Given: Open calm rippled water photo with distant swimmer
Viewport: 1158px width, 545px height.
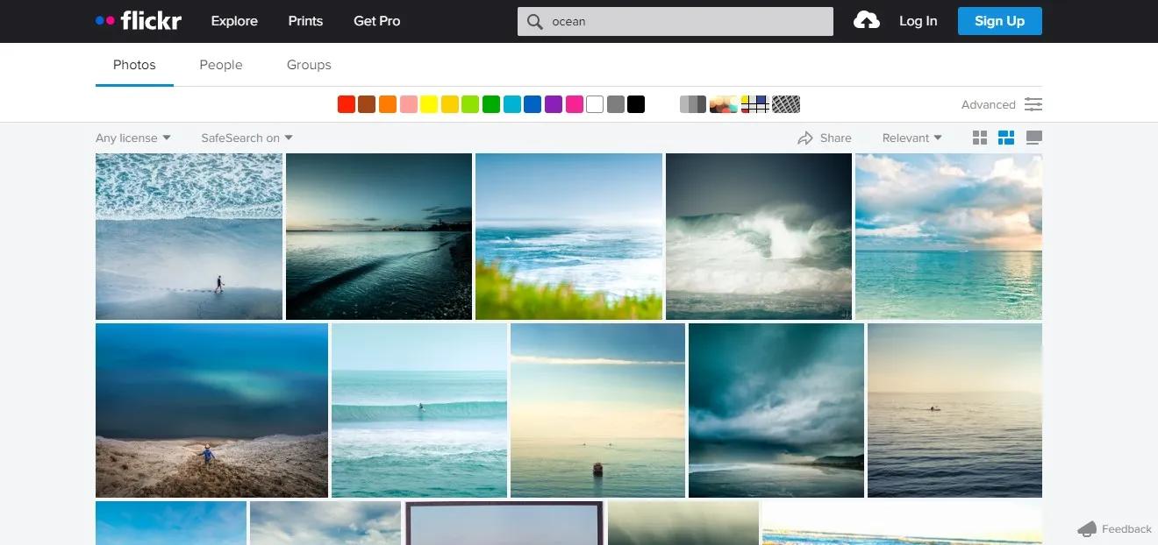Looking at the screenshot, I should point(954,410).
